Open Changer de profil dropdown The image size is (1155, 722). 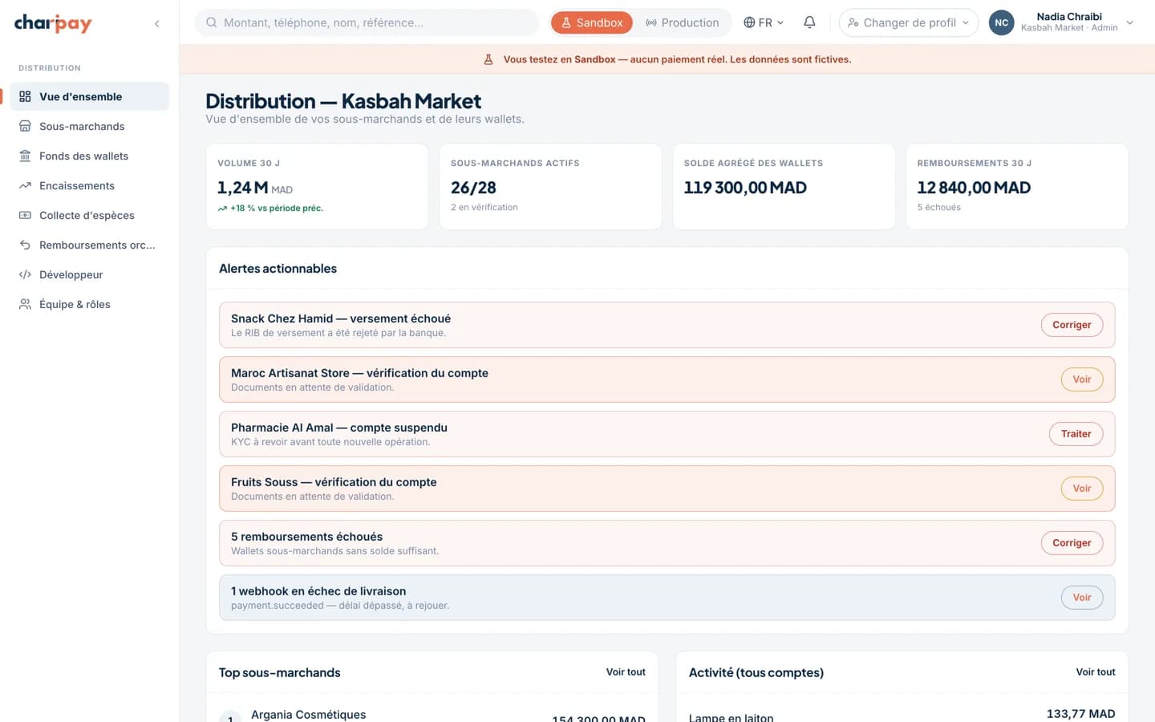tap(909, 22)
